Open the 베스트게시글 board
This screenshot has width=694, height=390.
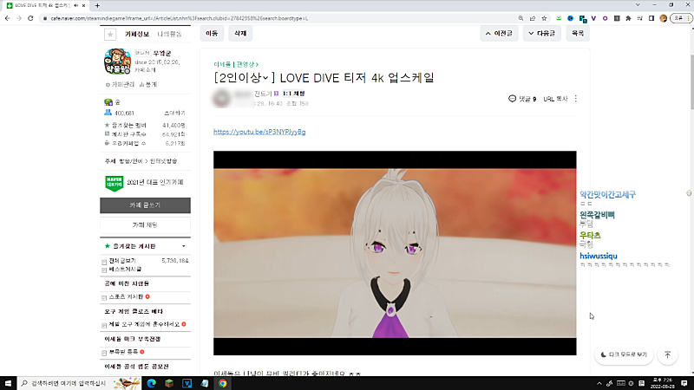click(x=125, y=269)
